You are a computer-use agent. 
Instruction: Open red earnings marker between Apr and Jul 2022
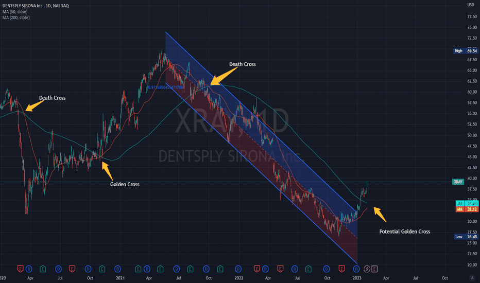pyautogui.click(x=280, y=269)
